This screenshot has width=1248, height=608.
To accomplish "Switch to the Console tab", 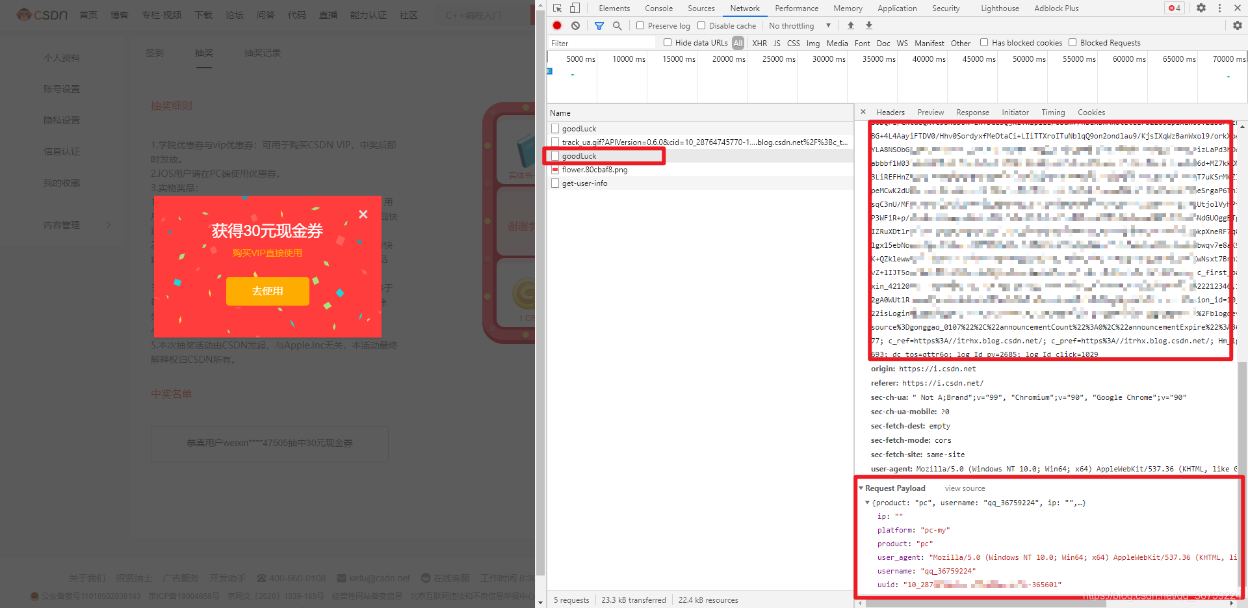I will (658, 8).
